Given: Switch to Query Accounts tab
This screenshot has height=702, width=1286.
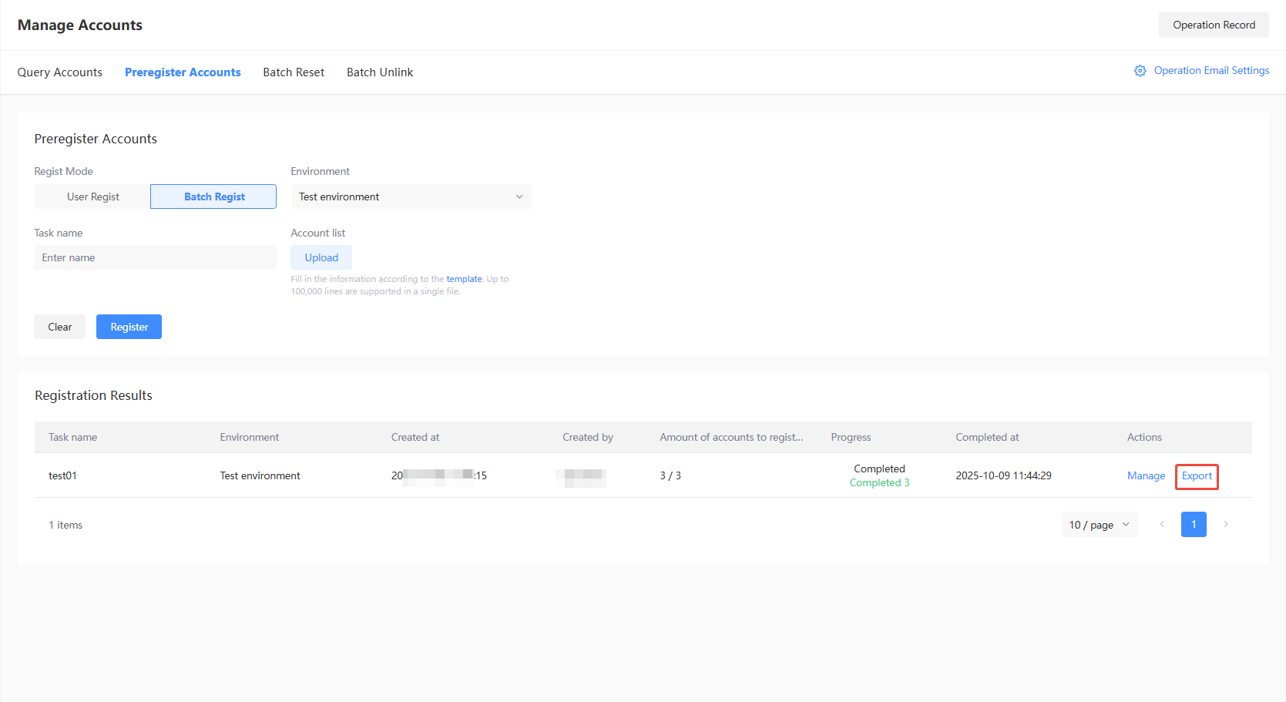Looking at the screenshot, I should point(60,72).
